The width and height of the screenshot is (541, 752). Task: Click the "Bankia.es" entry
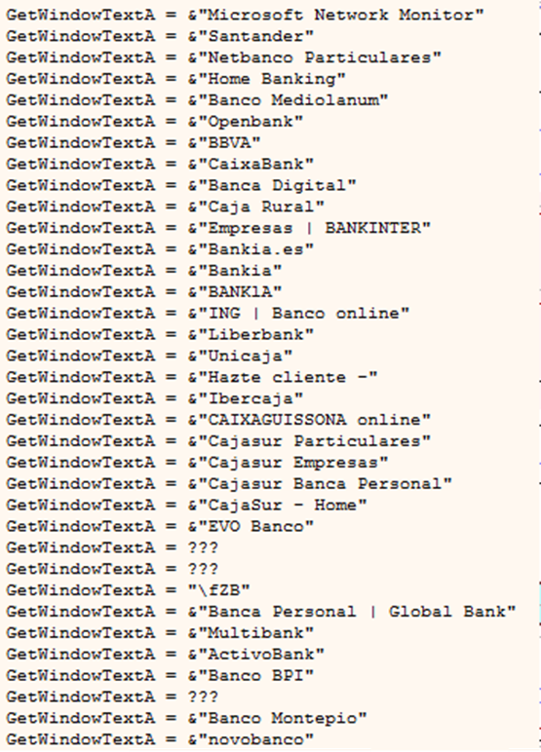[160, 249]
